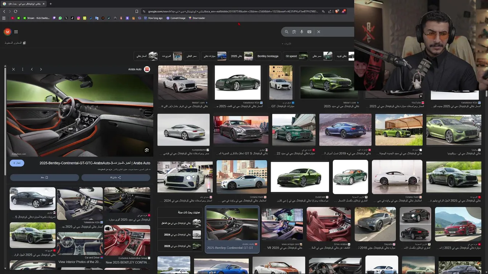The image size is (488, 274).
Task: Go to next image in preview panel
Action: pyautogui.click(x=41, y=69)
